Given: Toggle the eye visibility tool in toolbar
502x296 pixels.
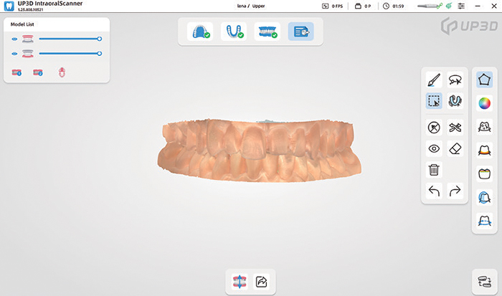Looking at the screenshot, I should point(433,148).
